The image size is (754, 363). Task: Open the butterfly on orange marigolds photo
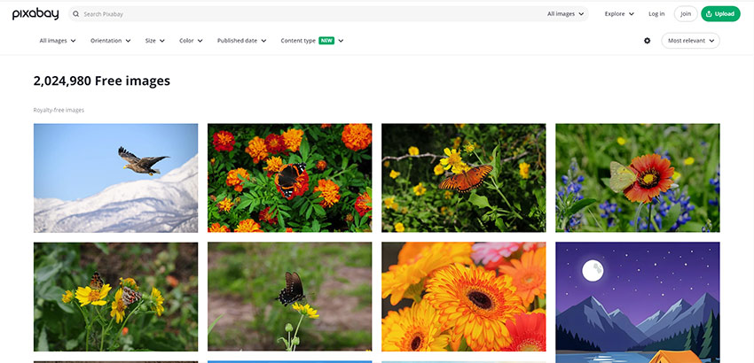[x=289, y=177]
